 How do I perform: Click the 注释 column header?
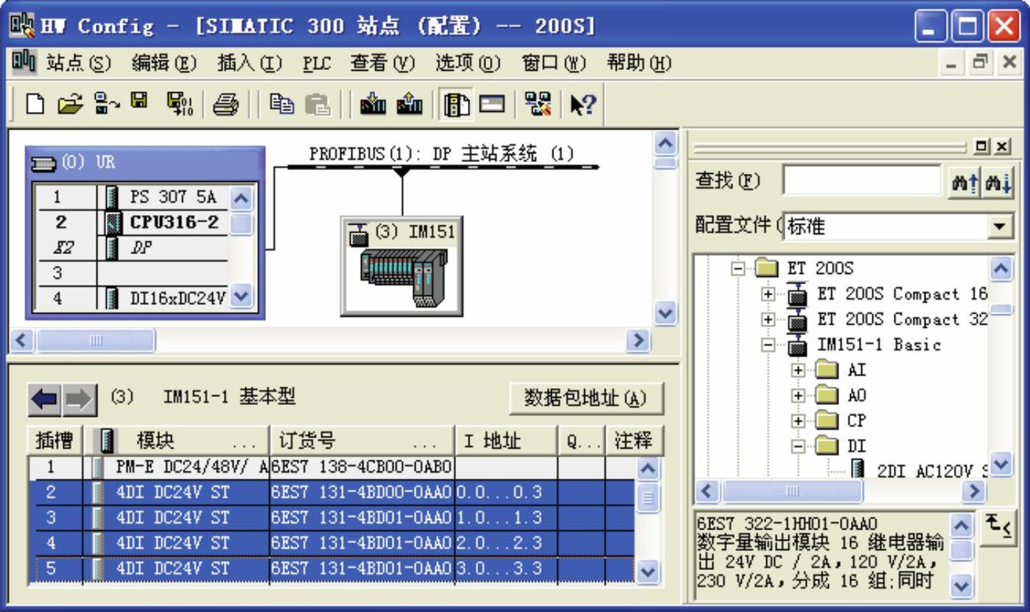(634, 440)
